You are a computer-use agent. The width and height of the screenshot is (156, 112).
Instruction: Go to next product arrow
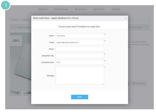pos(147,27)
